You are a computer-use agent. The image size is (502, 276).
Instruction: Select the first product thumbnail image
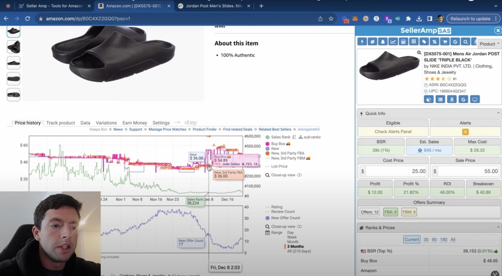pyautogui.click(x=13, y=31)
